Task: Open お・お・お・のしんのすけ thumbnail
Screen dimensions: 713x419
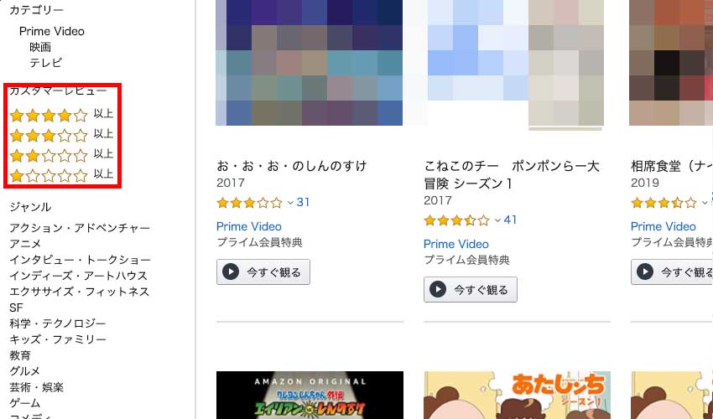Action: pyautogui.click(x=309, y=63)
